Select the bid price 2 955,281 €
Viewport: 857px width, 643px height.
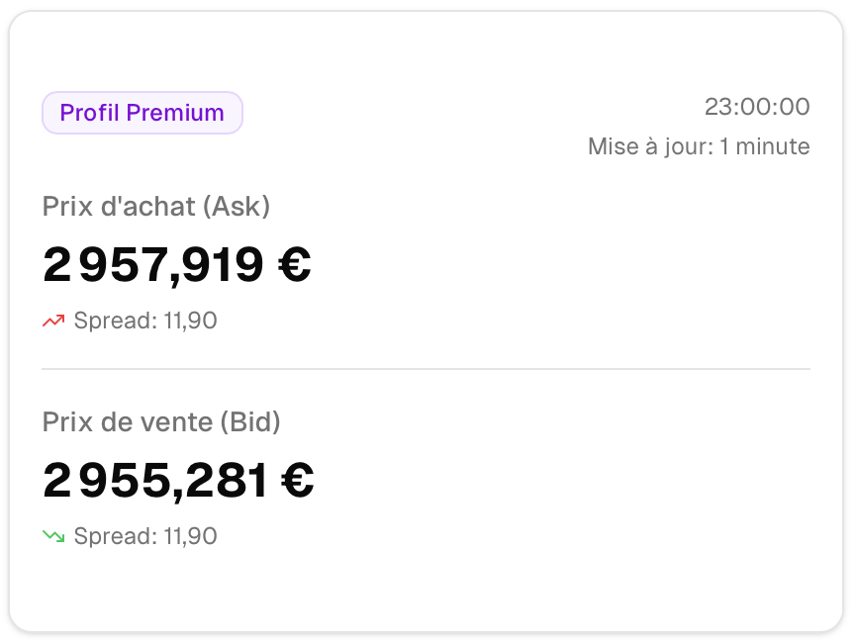click(178, 481)
